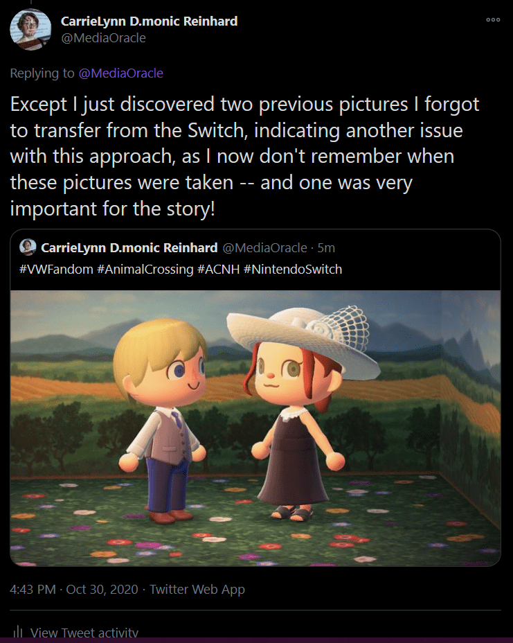Click the small avatar in the quoted tweet

tap(28, 247)
